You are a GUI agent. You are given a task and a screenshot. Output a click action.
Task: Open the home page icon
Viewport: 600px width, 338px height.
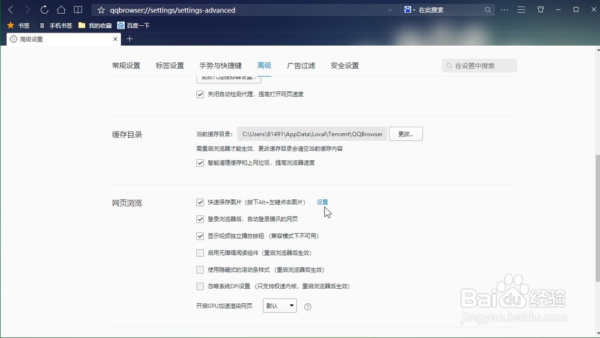point(61,10)
